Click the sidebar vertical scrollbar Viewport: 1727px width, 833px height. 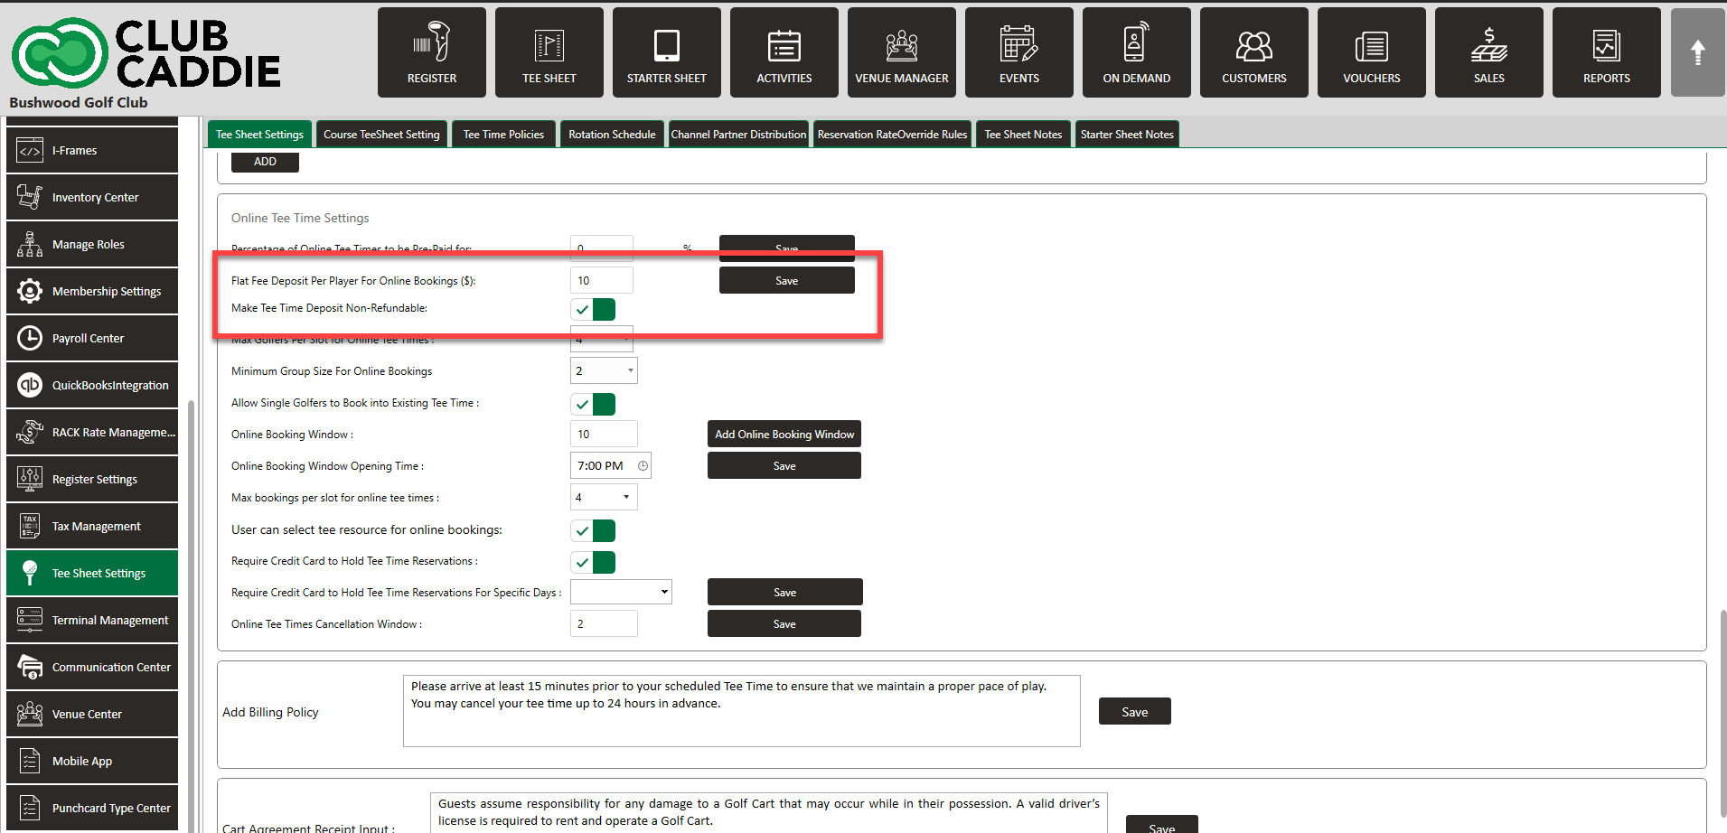pos(191,614)
